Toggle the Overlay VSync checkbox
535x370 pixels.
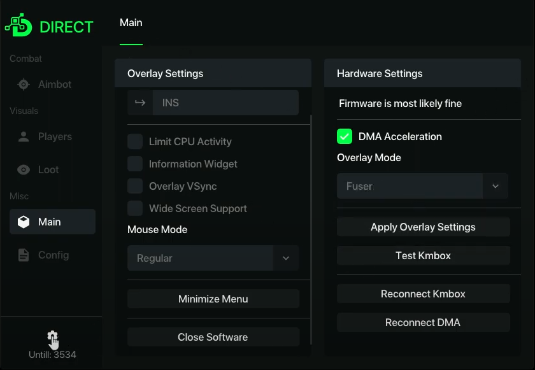click(135, 187)
